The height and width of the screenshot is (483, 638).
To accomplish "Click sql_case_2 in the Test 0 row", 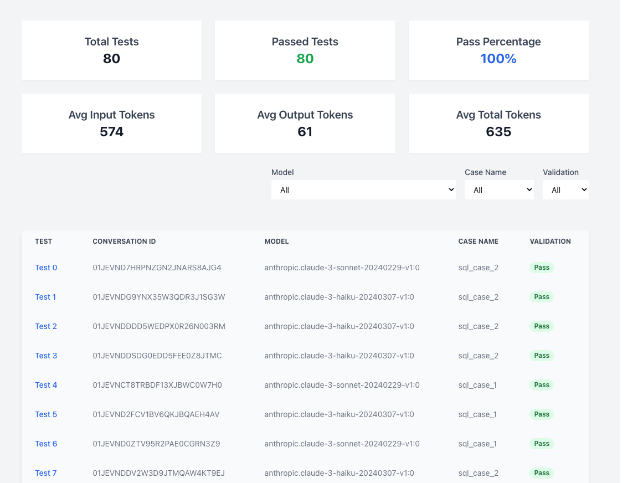I will pyautogui.click(x=478, y=268).
